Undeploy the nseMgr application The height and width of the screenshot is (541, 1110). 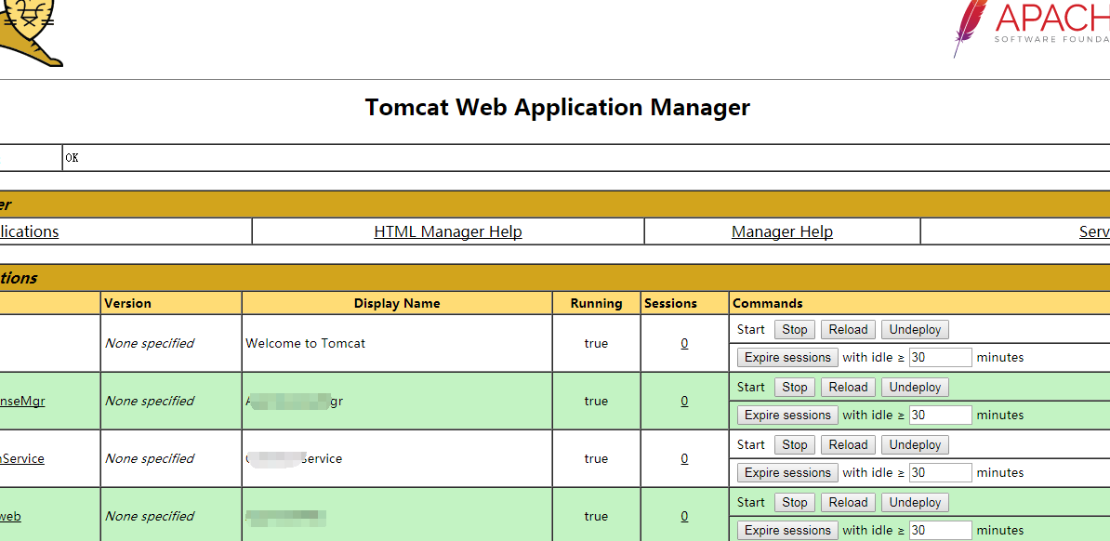915,388
